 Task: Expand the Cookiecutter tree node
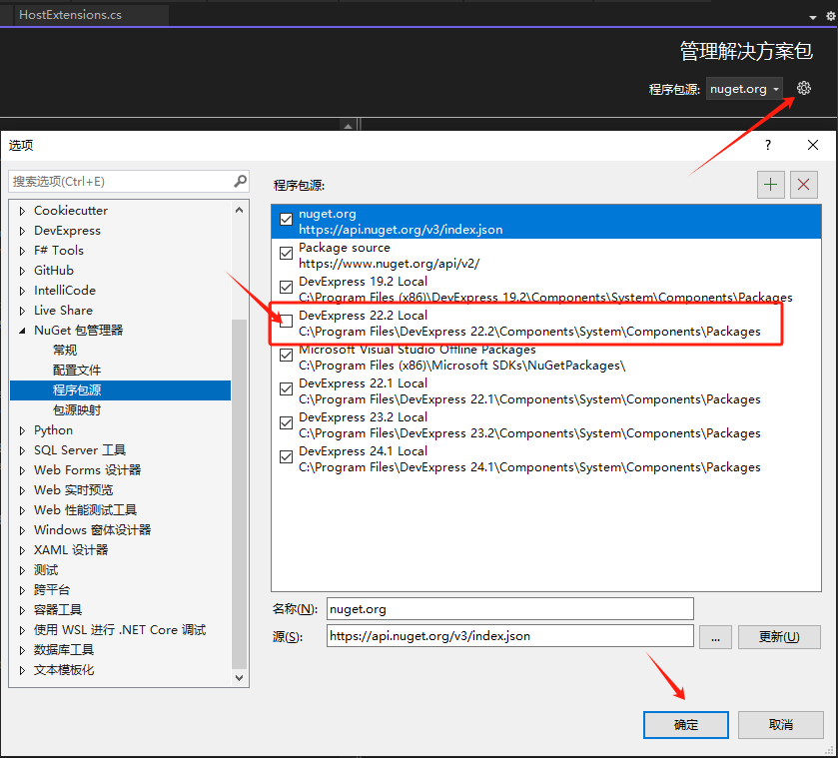click(x=22, y=211)
